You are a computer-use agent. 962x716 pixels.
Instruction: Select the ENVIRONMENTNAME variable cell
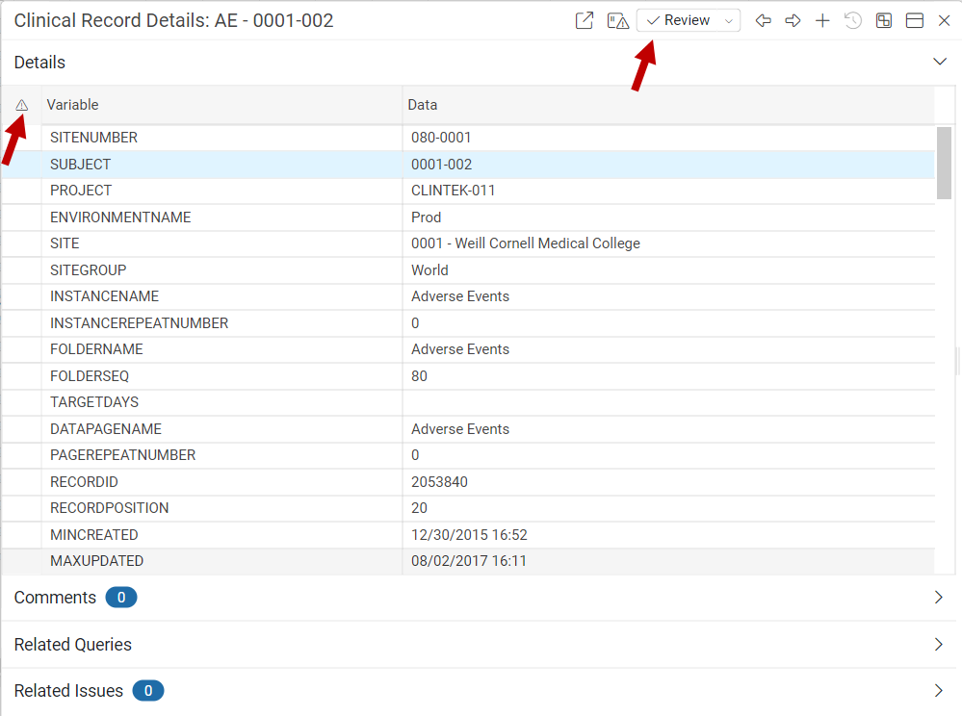[222, 217]
